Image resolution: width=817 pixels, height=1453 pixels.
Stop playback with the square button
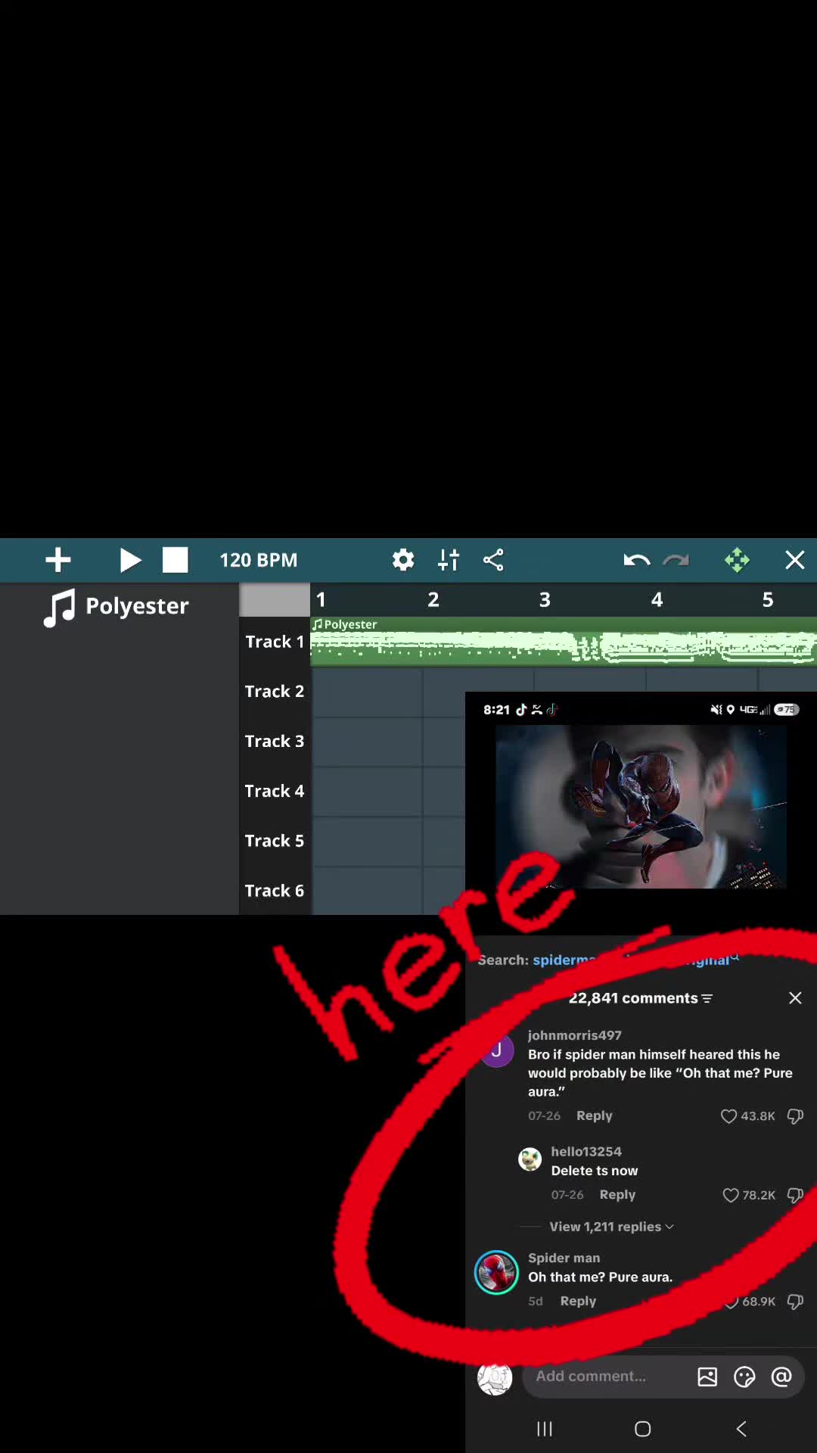[175, 560]
